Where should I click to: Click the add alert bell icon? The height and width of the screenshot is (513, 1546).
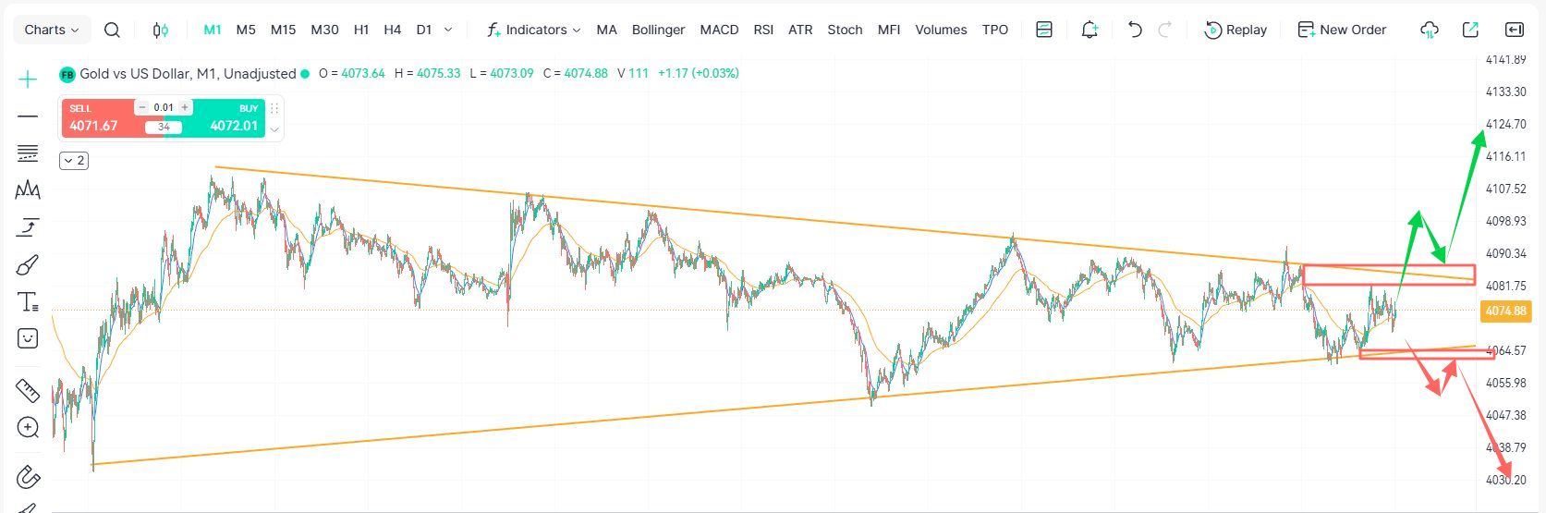tap(1090, 30)
